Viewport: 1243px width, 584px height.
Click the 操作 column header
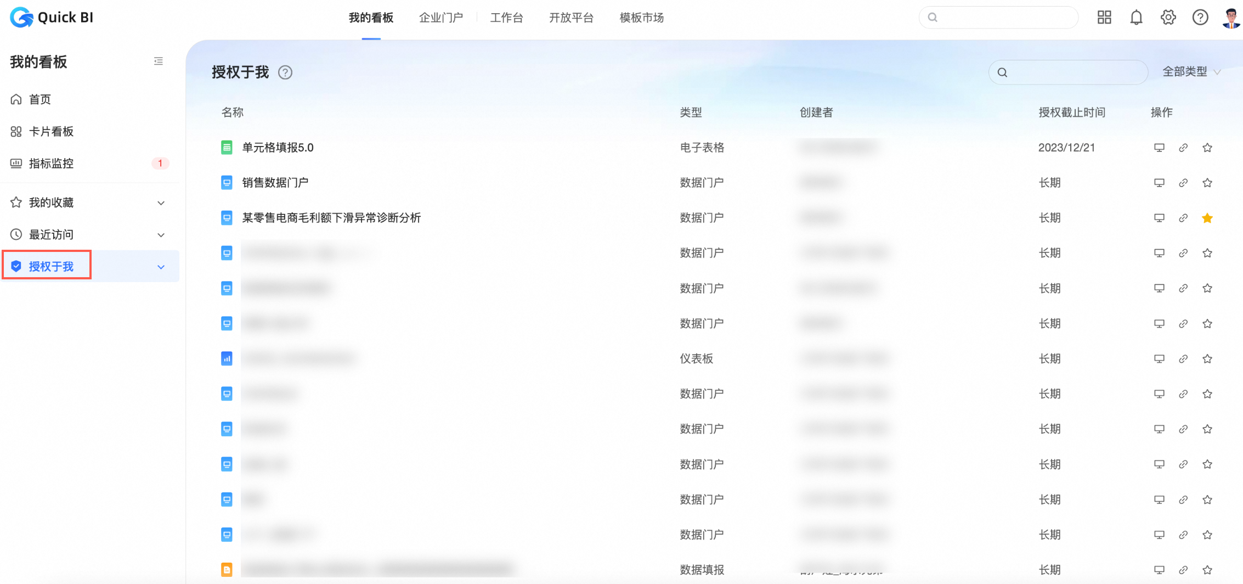[1162, 113]
